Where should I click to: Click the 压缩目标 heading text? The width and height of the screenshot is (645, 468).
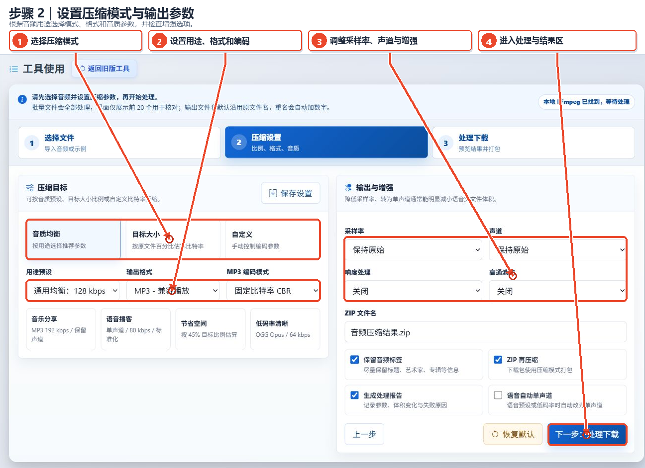tap(52, 188)
